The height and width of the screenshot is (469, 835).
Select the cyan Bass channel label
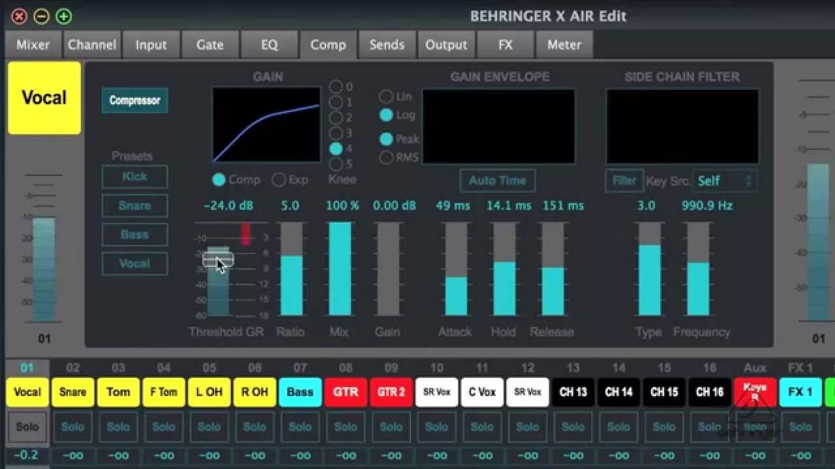(x=300, y=392)
